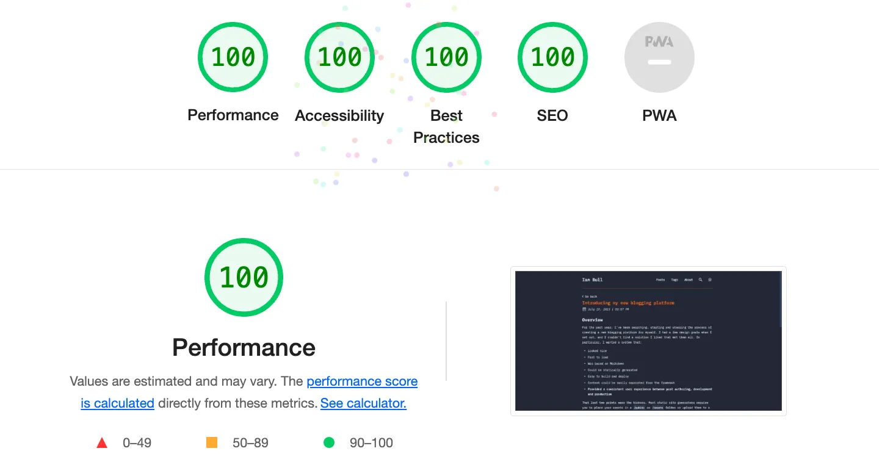
Task: Click the red triangle legend icon
Action: coord(102,443)
